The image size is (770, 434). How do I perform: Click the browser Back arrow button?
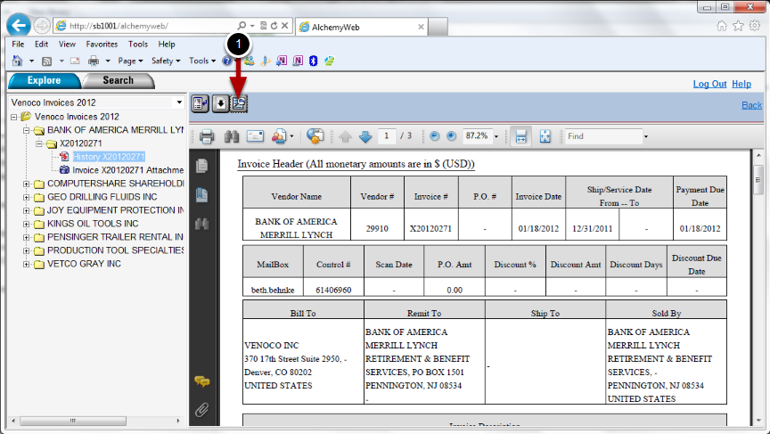click(19, 26)
